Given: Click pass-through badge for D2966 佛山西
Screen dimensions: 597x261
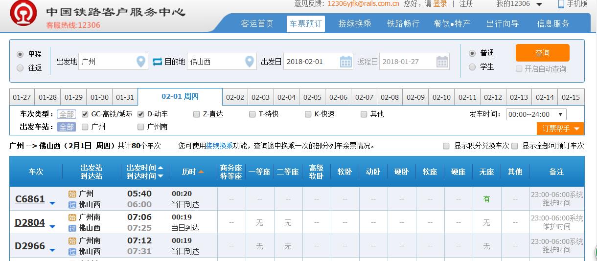Looking at the screenshot, I should click(72, 251).
